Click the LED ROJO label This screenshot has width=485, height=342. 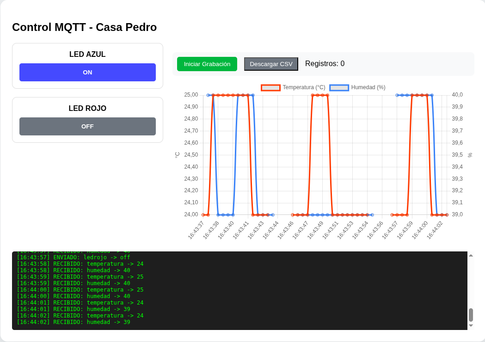pos(87,109)
